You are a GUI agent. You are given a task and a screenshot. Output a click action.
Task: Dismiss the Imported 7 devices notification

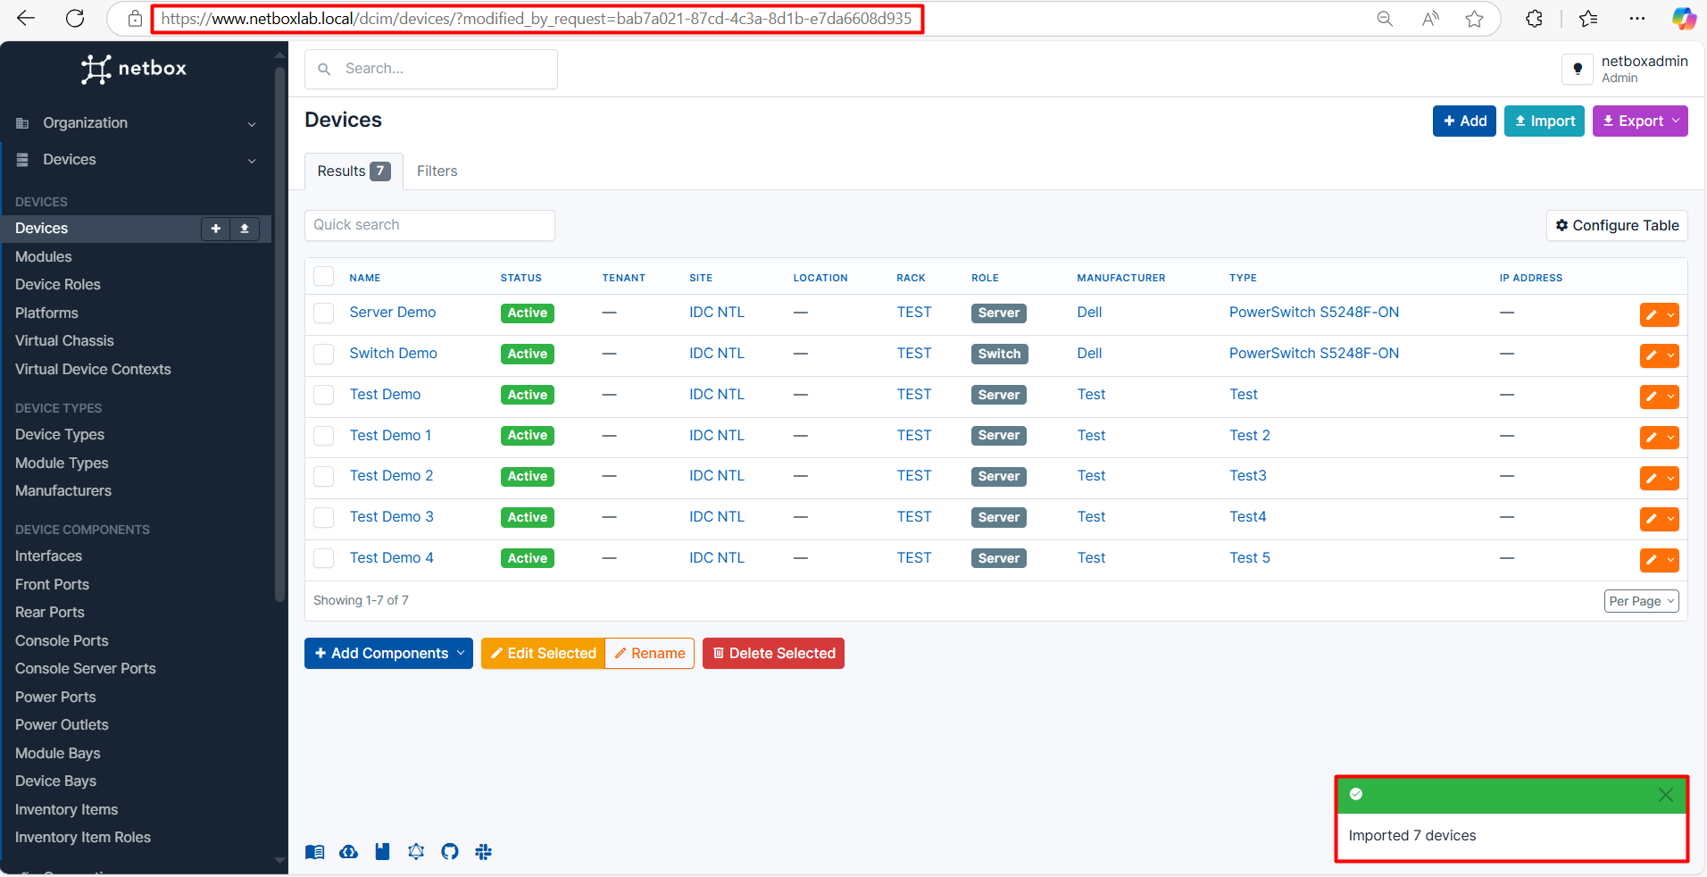tap(1666, 795)
